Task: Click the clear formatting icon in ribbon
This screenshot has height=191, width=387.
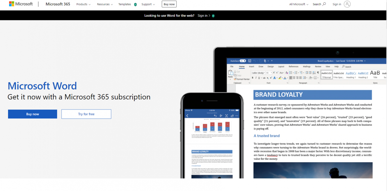Action: [x=287, y=73]
